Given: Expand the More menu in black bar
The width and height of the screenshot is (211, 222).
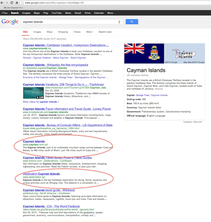Looking at the screenshot, I should [111, 13].
